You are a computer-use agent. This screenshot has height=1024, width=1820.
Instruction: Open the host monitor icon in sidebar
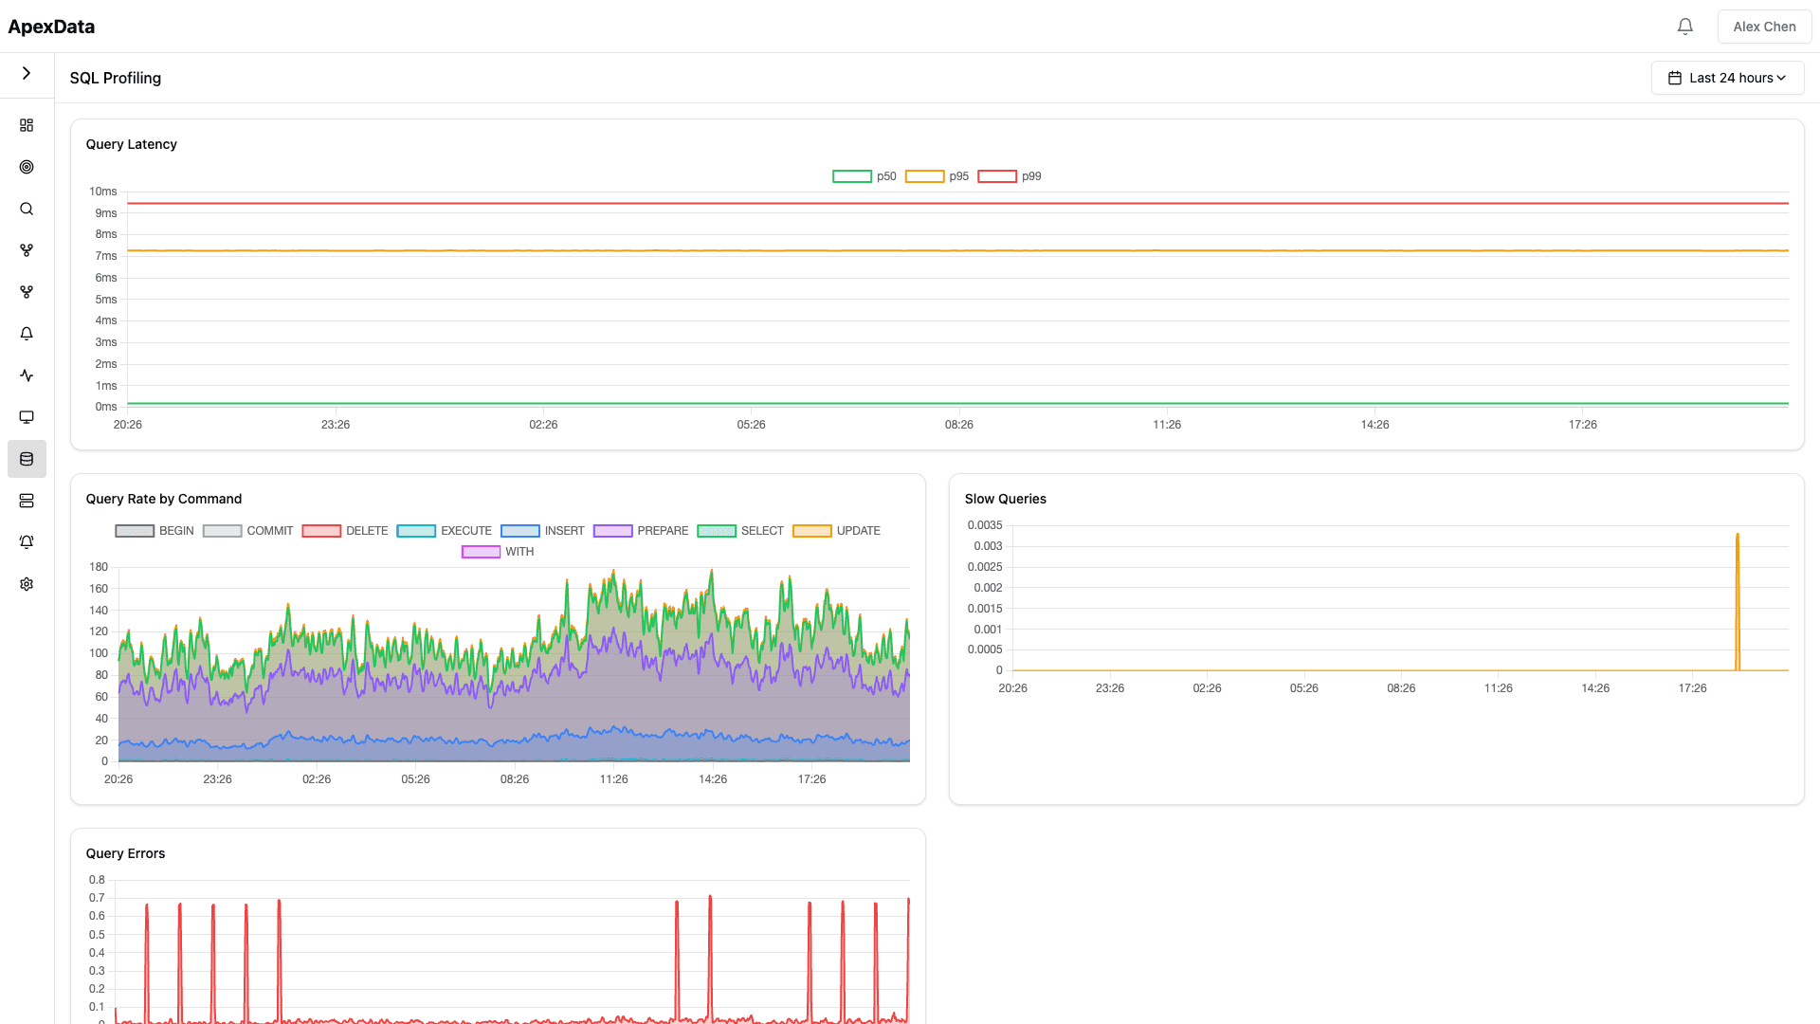coord(27,416)
